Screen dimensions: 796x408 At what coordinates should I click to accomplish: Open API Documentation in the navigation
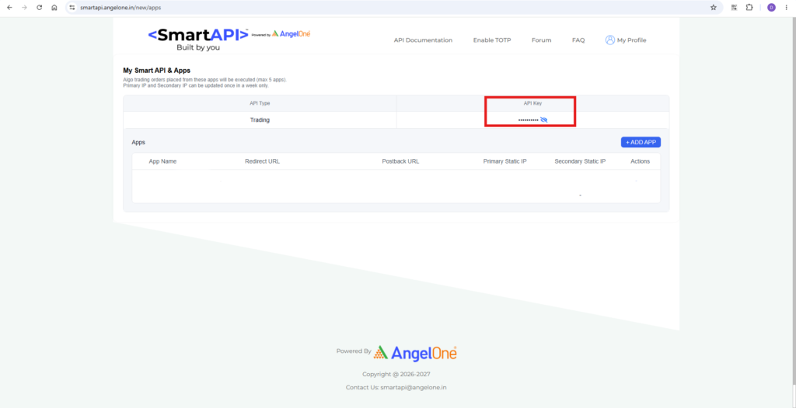point(423,40)
